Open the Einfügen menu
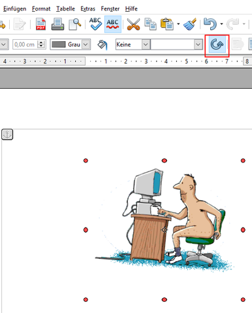Viewport: 252px width, 313px height. point(15,8)
